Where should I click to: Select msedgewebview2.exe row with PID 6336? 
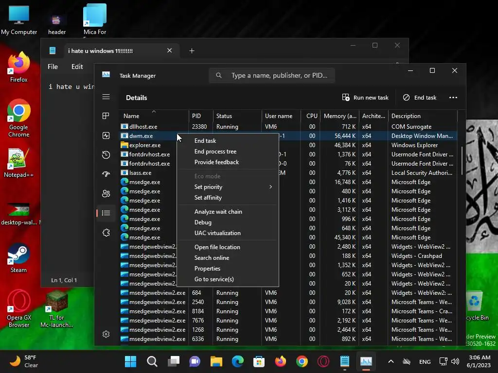[288, 339]
